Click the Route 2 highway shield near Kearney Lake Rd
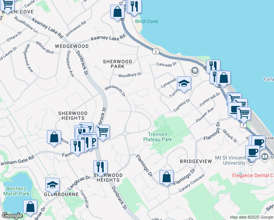 click(156, 52)
